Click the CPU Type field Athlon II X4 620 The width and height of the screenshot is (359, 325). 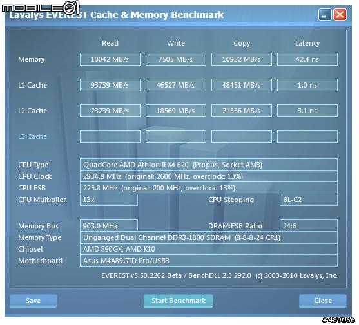[209, 165]
